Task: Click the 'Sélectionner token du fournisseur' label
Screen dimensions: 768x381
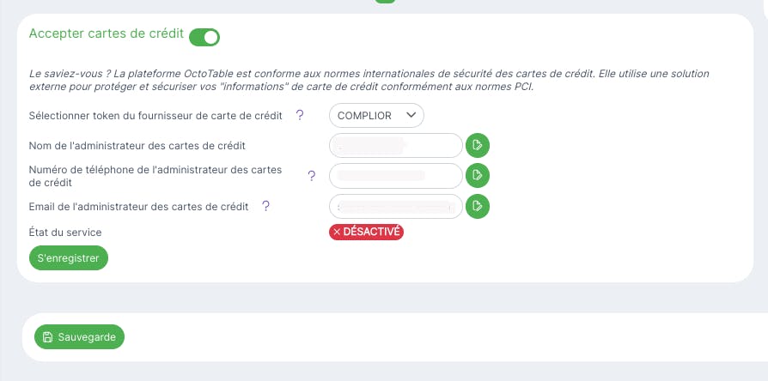Action: click(x=155, y=115)
